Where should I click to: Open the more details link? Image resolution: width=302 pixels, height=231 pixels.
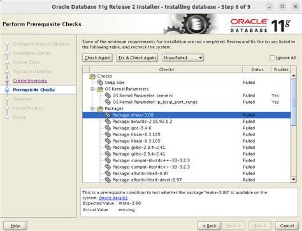113,198
